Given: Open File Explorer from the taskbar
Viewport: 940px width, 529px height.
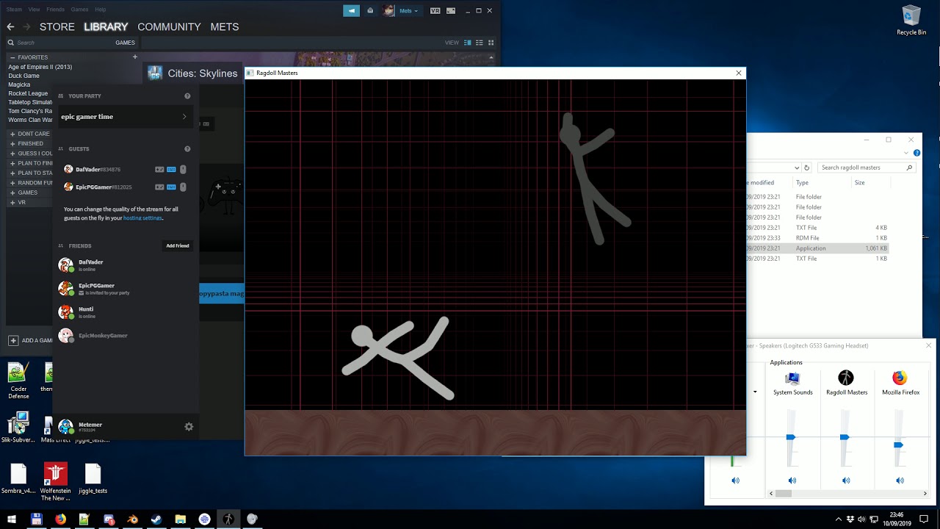Looking at the screenshot, I should 181,519.
